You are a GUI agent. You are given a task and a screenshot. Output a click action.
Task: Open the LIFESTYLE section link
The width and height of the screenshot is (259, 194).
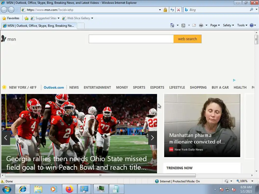[177, 87]
